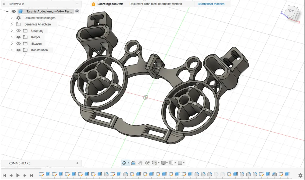Click the Grid and Snaps icon
This screenshot has height=180, width=305.
click(171, 163)
